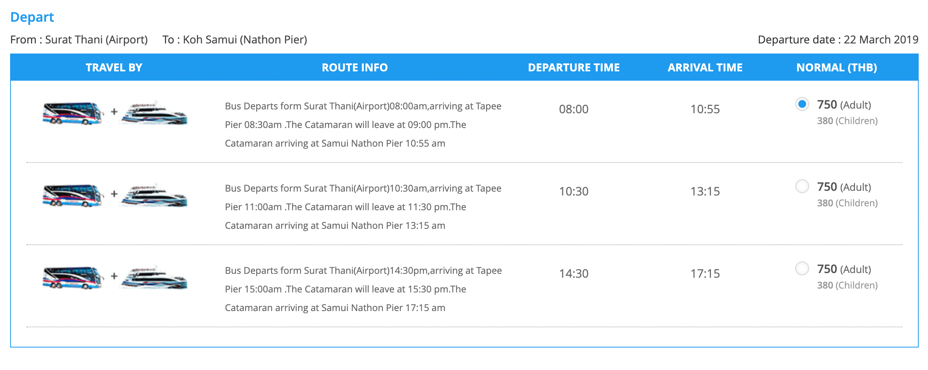Pick the 14:30 departure radio button
Screen dimensions: 928x370
(x=802, y=268)
